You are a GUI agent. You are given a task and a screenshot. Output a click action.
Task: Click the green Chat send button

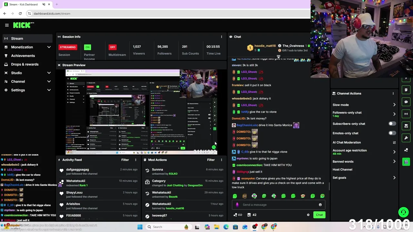coord(319,215)
